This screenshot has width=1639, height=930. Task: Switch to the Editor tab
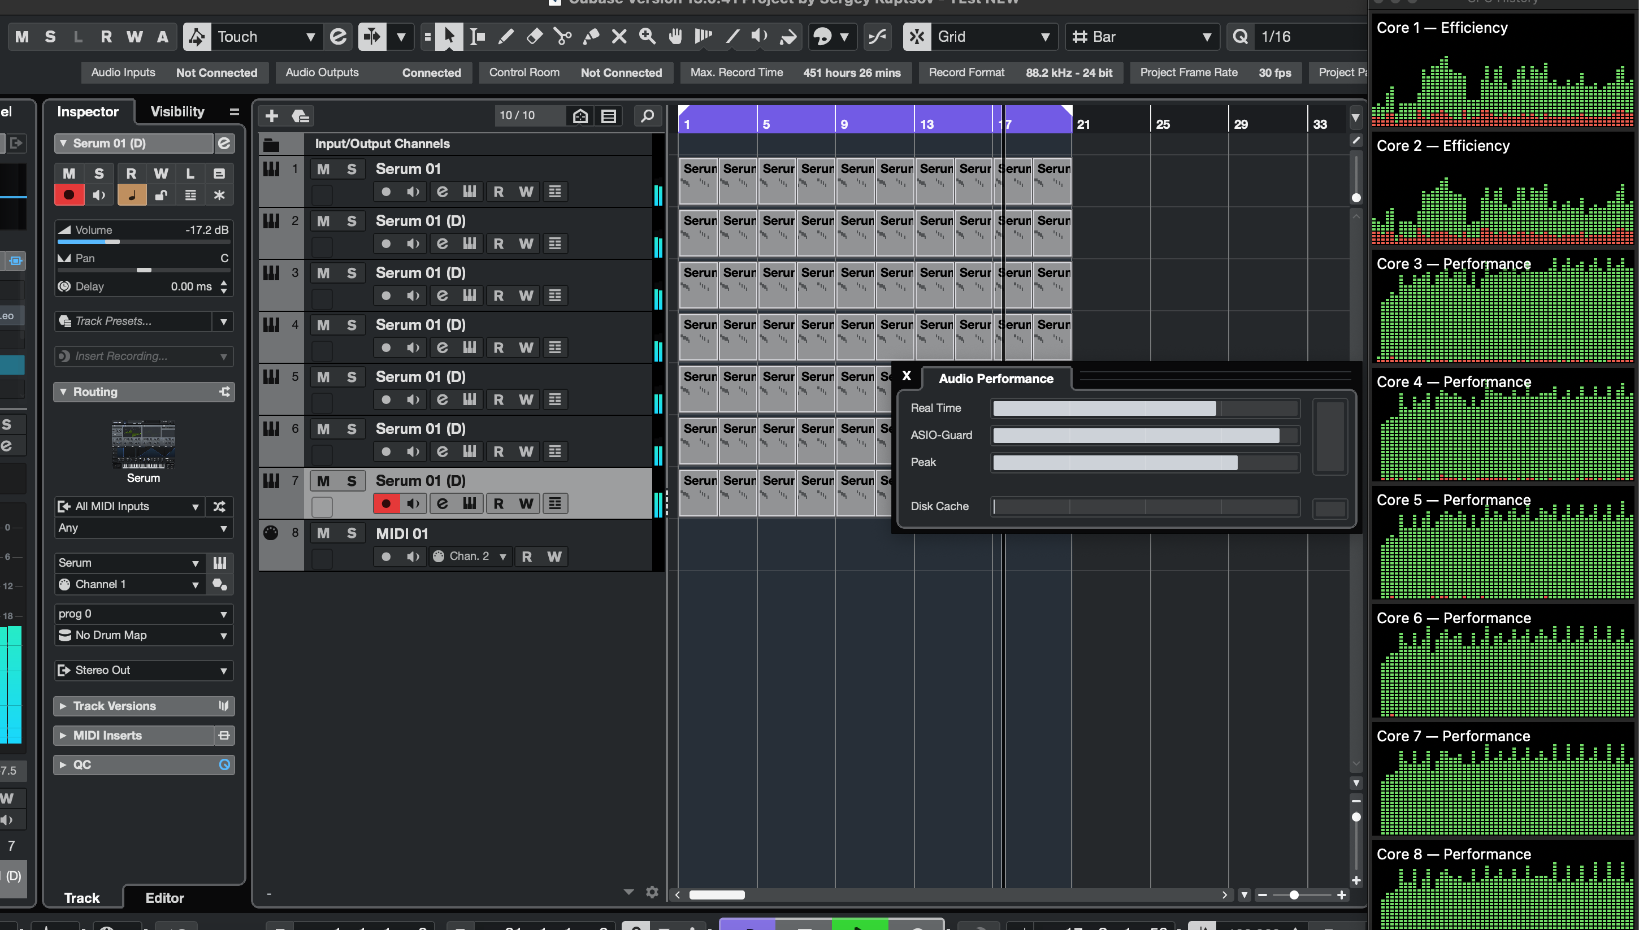click(x=164, y=897)
